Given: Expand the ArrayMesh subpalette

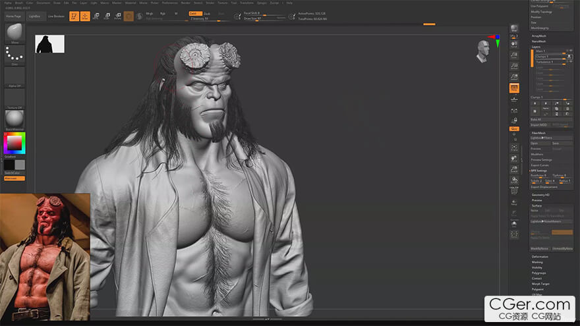Looking at the screenshot, I should [538, 36].
